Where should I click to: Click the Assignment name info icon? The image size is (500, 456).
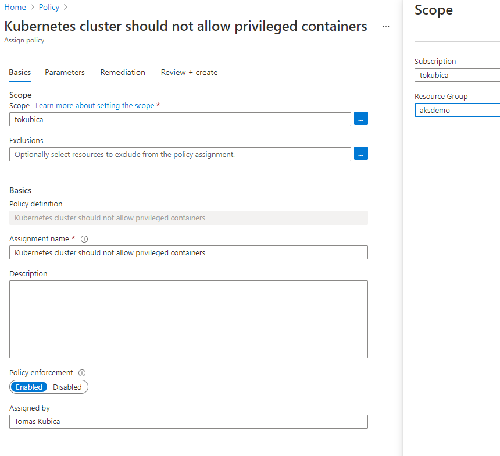click(x=84, y=239)
